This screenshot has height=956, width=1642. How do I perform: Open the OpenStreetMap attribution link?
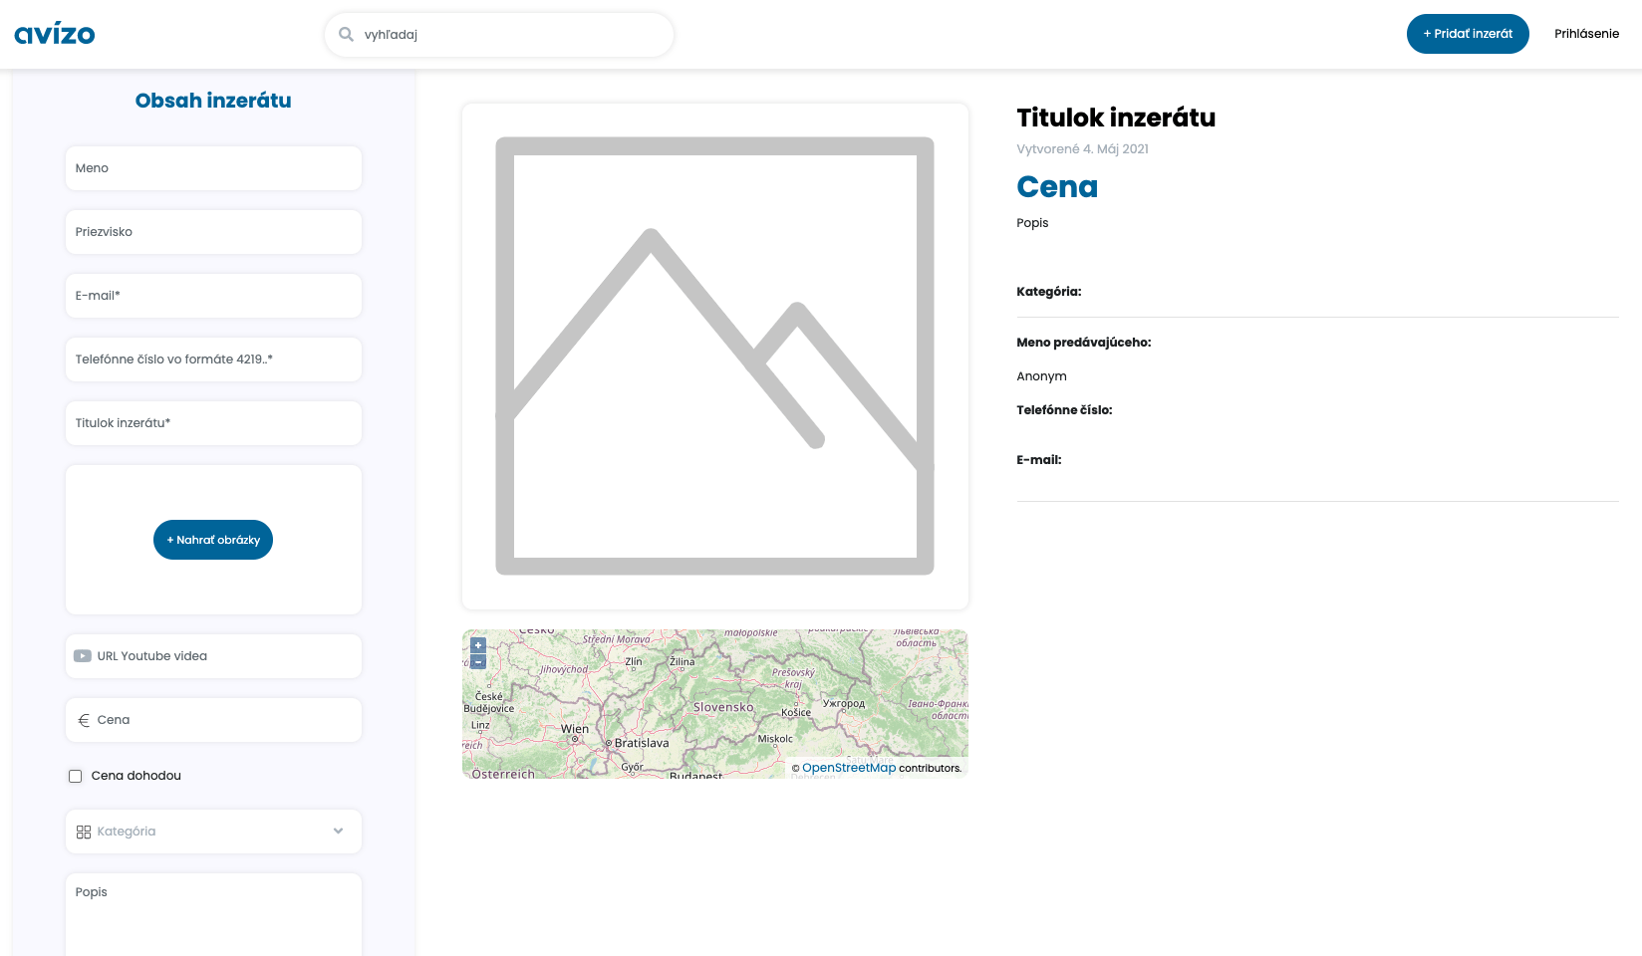pos(849,768)
